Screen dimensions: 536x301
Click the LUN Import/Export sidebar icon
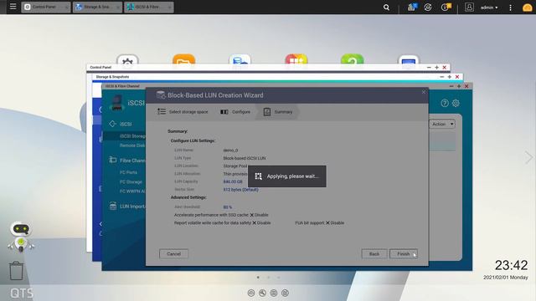tap(112, 207)
